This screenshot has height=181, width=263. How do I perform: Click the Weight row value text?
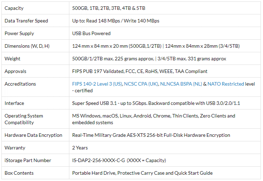click(149, 59)
